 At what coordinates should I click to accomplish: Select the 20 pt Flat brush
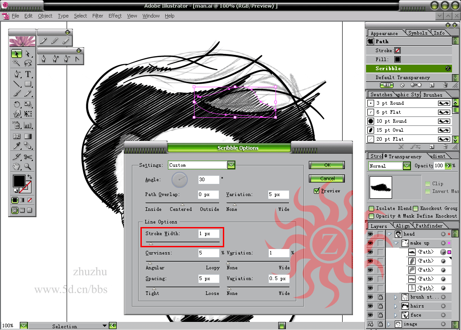tap(410, 139)
